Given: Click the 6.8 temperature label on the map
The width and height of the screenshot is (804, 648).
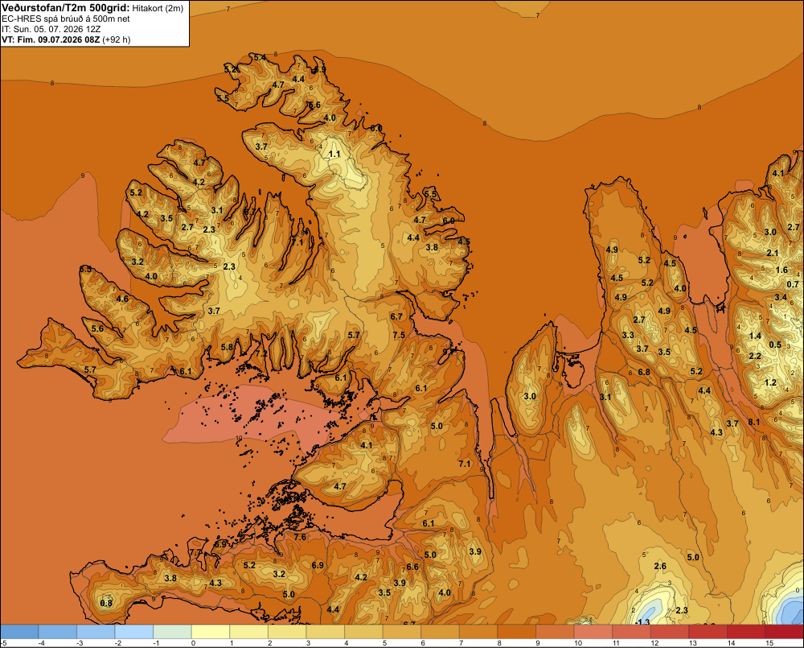Looking at the screenshot, I should tap(644, 372).
